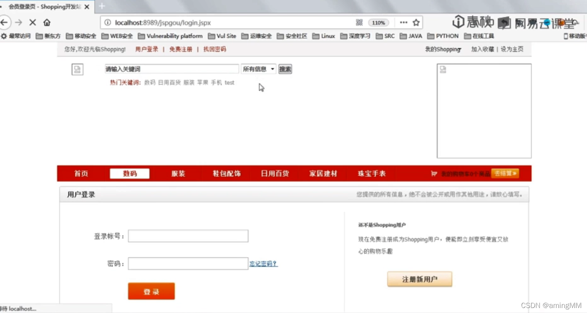
Task: Open the browser home page icon
Action: [47, 22]
